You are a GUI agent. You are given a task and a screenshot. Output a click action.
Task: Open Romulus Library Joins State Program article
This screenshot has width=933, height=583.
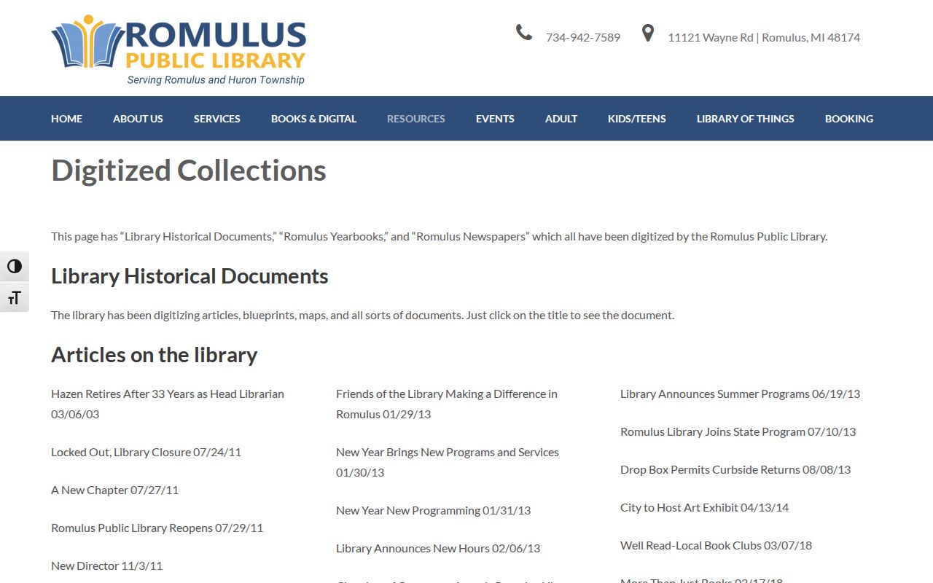[x=738, y=431]
